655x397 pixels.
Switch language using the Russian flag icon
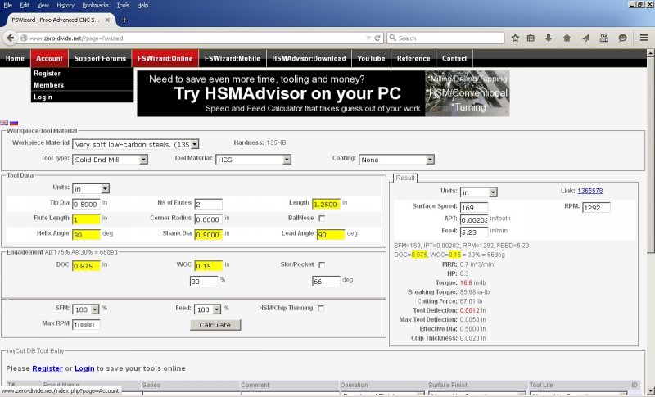tap(15, 121)
